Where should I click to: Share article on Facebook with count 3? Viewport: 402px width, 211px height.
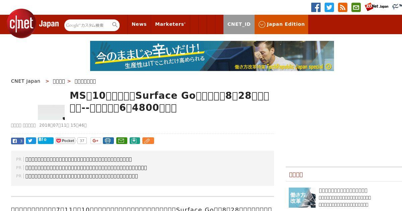click(x=17, y=141)
